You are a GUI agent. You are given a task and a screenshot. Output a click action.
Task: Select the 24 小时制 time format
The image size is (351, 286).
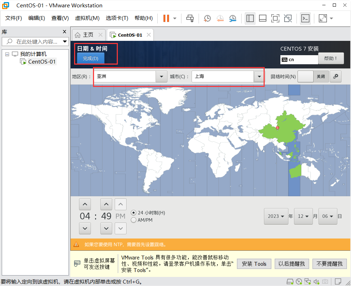coord(133,213)
